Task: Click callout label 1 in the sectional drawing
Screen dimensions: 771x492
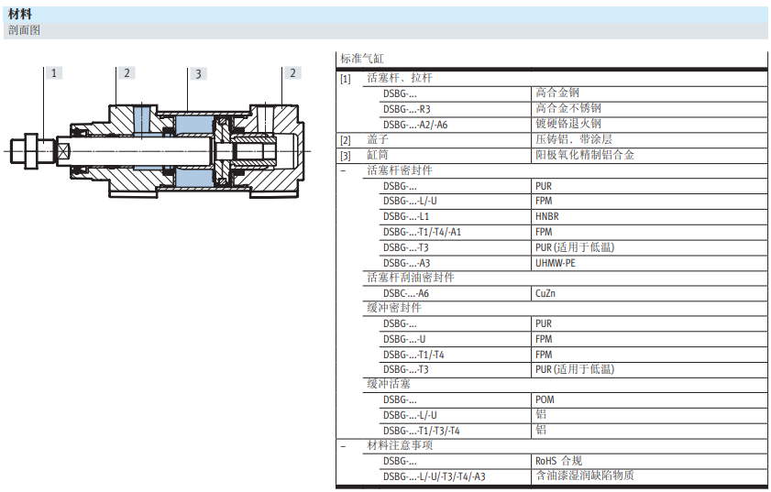Action: click(x=55, y=72)
